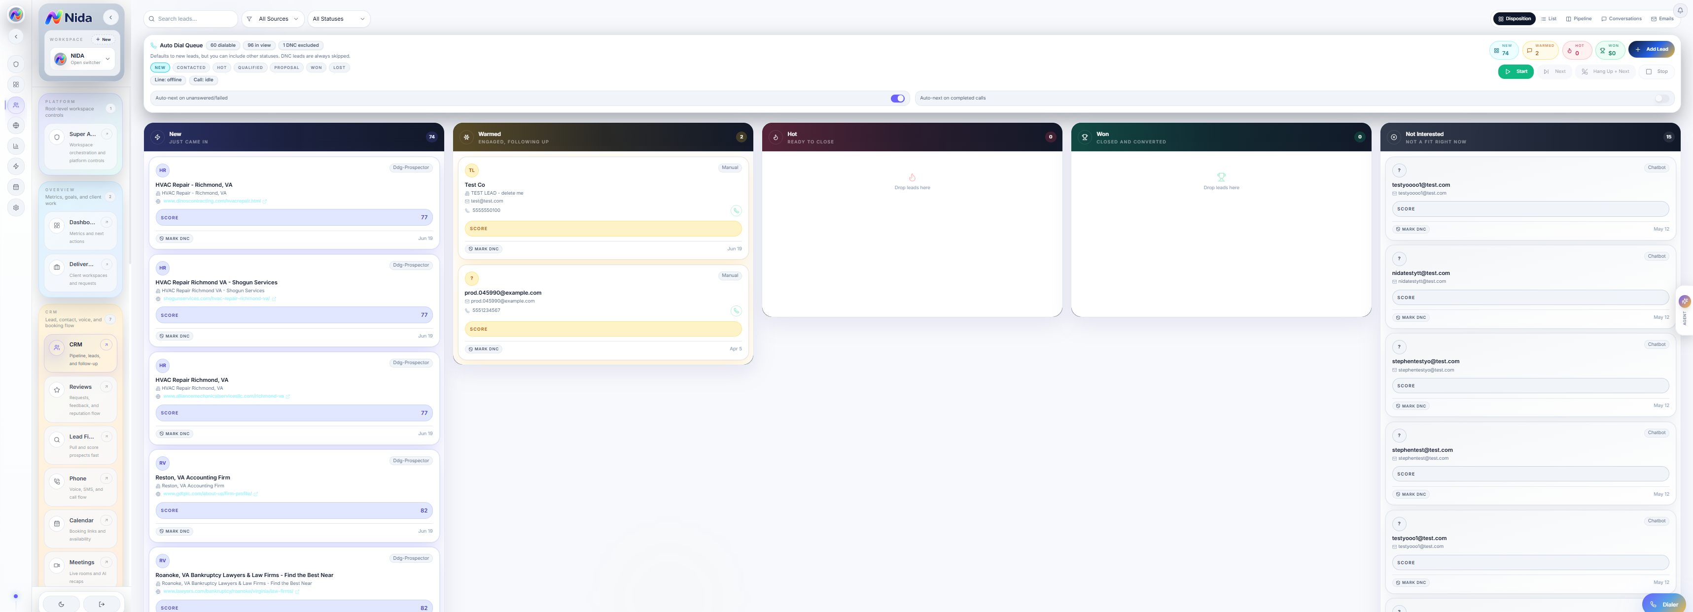Screen dimensions: 1693x612
Task: Click Test Co yellow score bar
Action: click(602, 229)
